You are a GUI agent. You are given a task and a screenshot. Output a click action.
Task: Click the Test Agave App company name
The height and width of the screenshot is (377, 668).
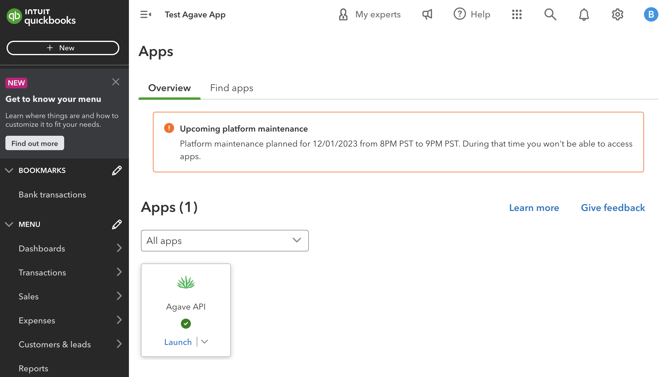coord(195,14)
